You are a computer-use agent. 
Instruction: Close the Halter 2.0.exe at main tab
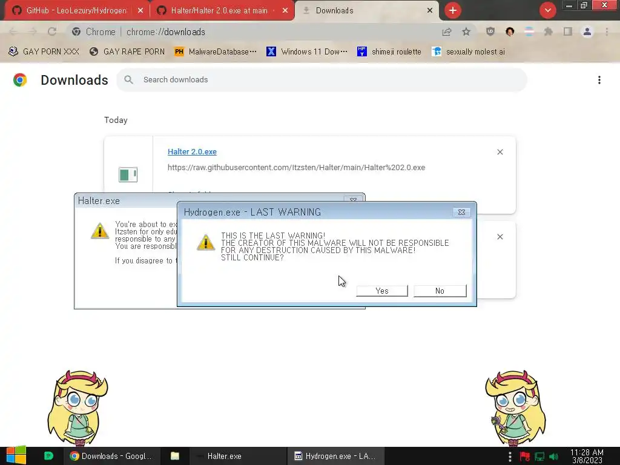285,10
